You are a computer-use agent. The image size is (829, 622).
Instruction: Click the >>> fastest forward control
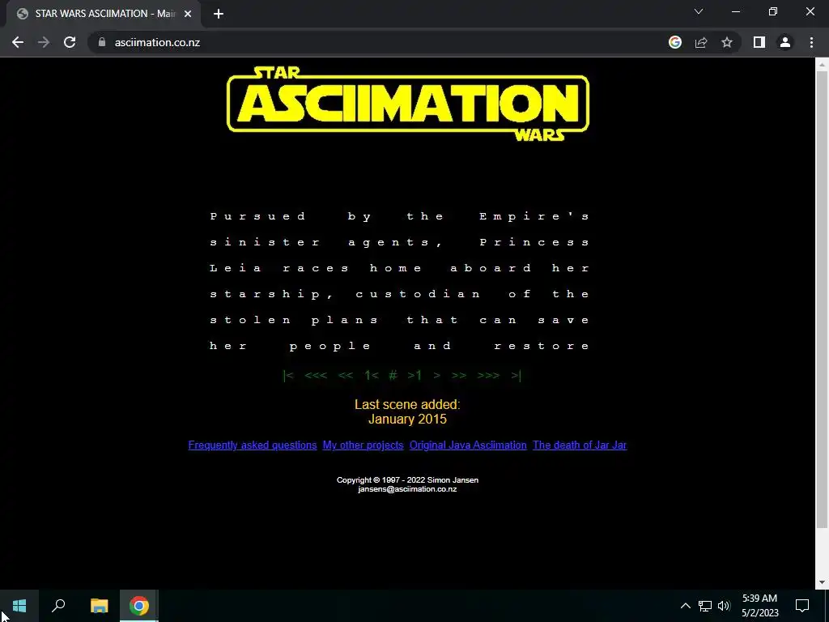[x=488, y=375]
